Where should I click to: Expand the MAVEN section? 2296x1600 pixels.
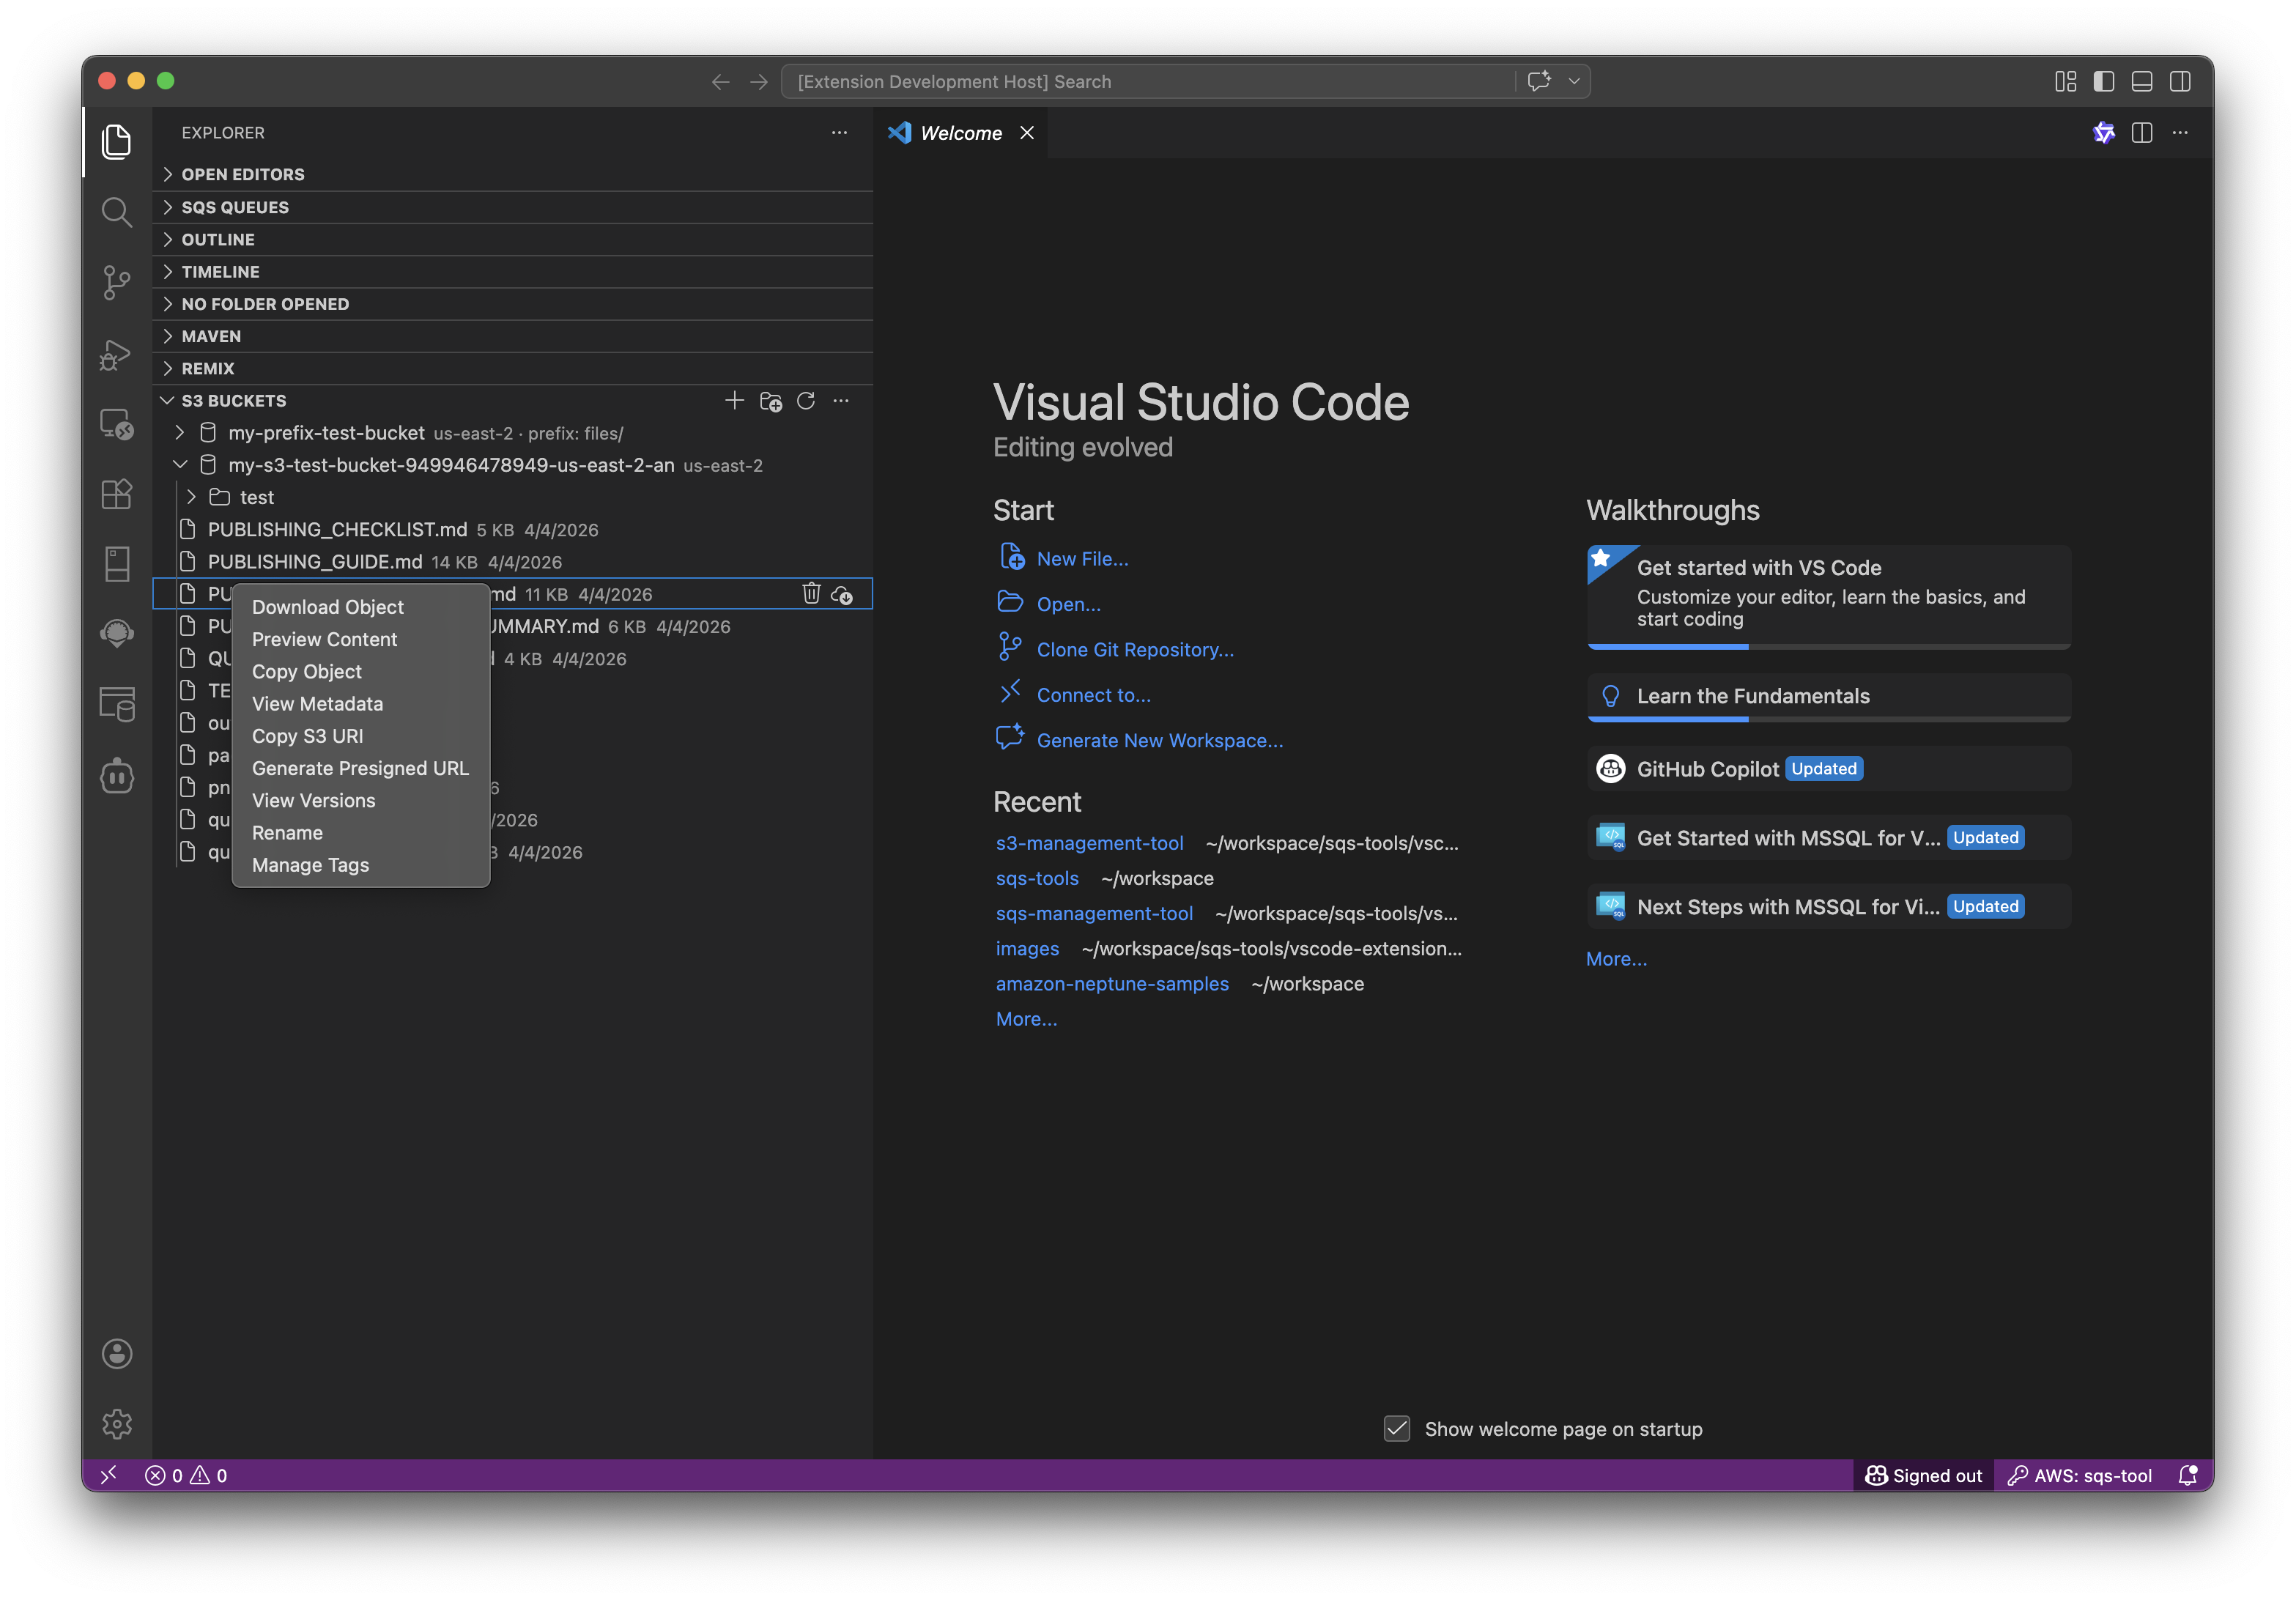[513, 336]
